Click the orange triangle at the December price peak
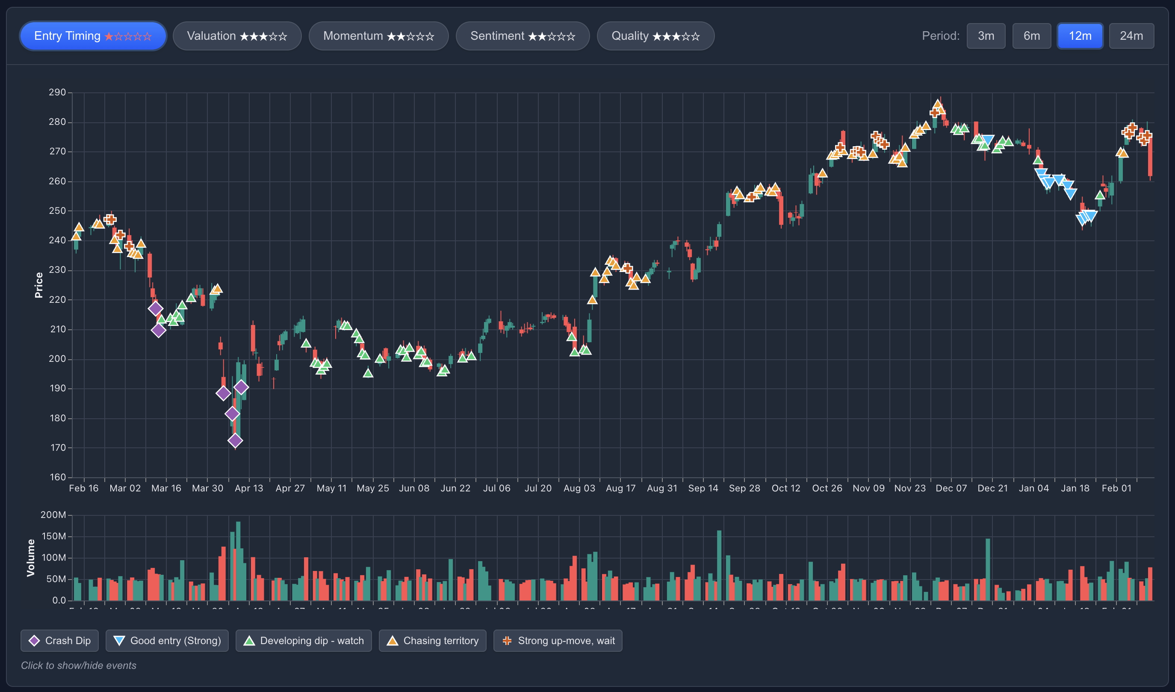Screen dimensions: 1175x692 click(938, 105)
